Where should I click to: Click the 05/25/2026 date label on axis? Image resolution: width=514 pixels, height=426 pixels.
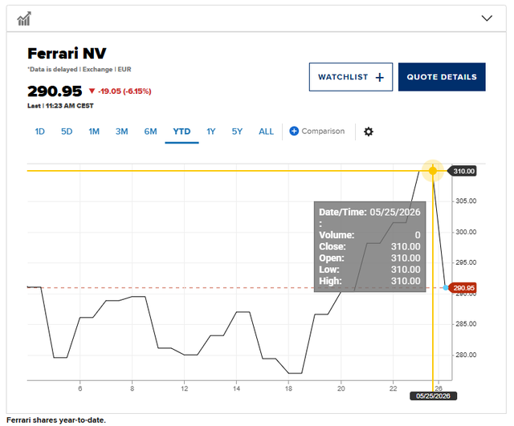[x=433, y=396]
